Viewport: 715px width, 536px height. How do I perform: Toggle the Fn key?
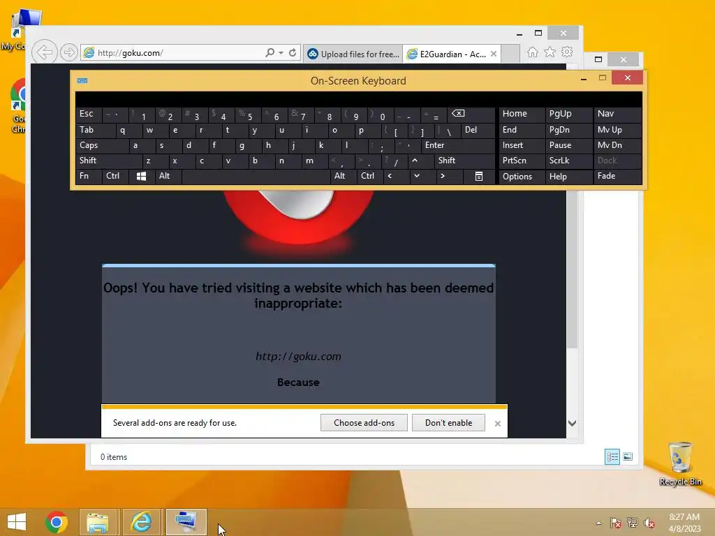pyautogui.click(x=89, y=176)
